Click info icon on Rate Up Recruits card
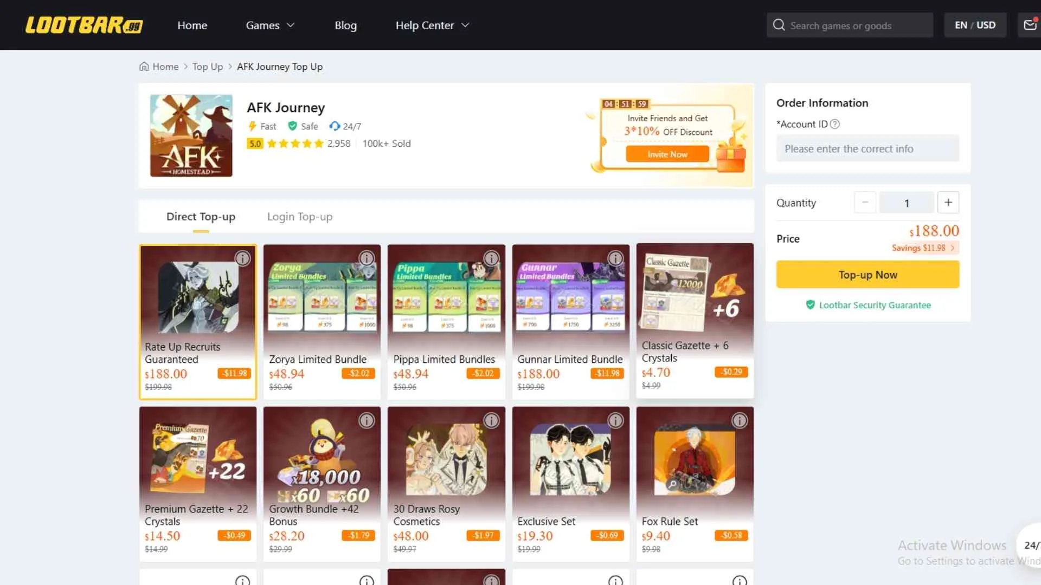 pyautogui.click(x=242, y=258)
